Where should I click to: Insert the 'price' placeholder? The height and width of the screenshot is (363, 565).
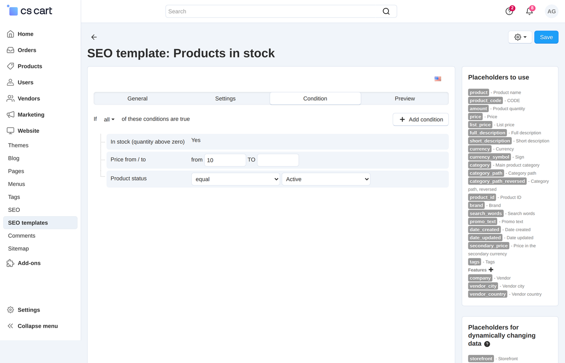[476, 116]
